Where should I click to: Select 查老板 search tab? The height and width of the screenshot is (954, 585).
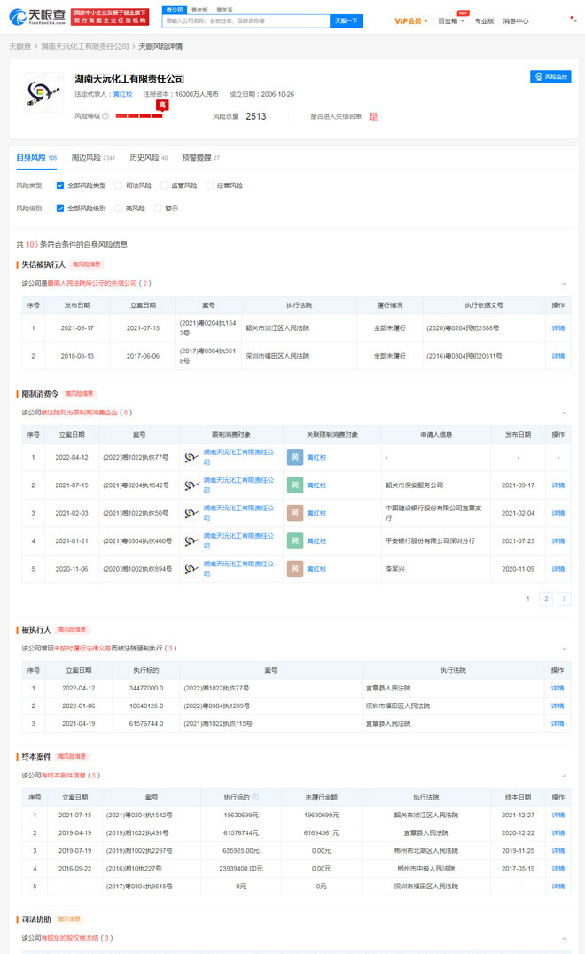pos(199,10)
